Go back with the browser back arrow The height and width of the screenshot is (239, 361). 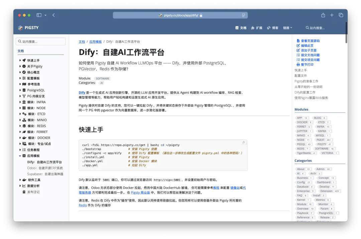[x=53, y=15]
